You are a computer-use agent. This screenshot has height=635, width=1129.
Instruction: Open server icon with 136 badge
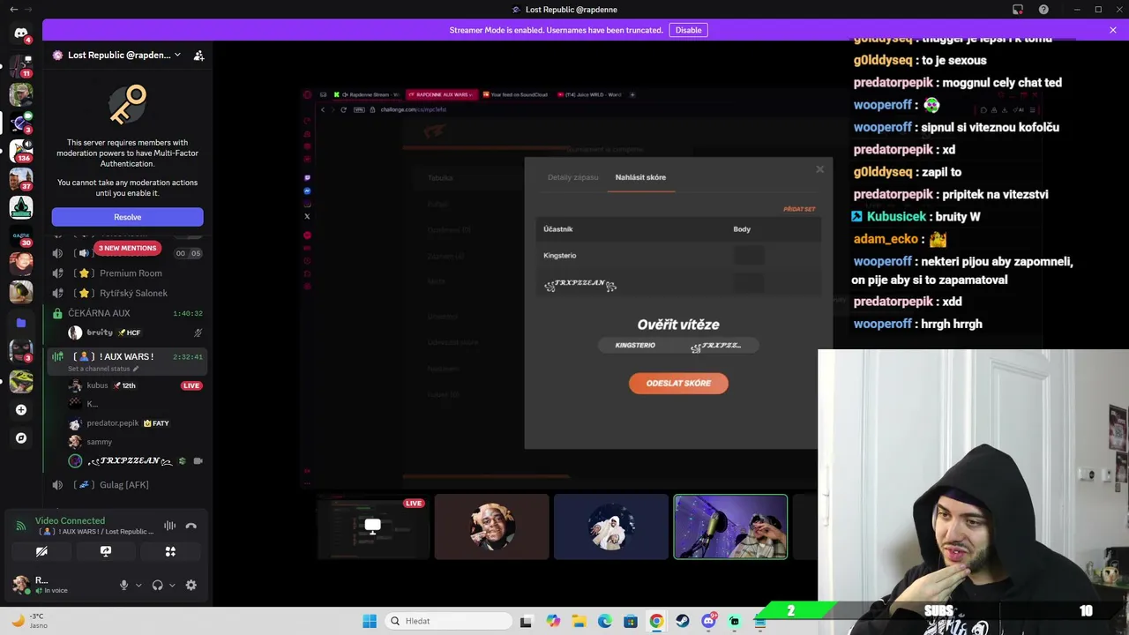21,150
